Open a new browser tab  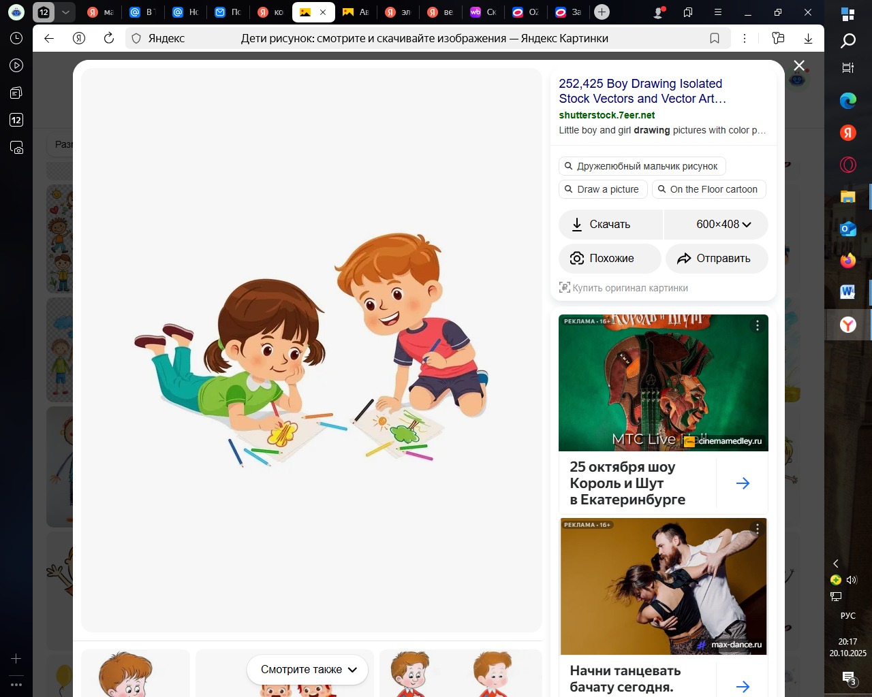point(602,12)
